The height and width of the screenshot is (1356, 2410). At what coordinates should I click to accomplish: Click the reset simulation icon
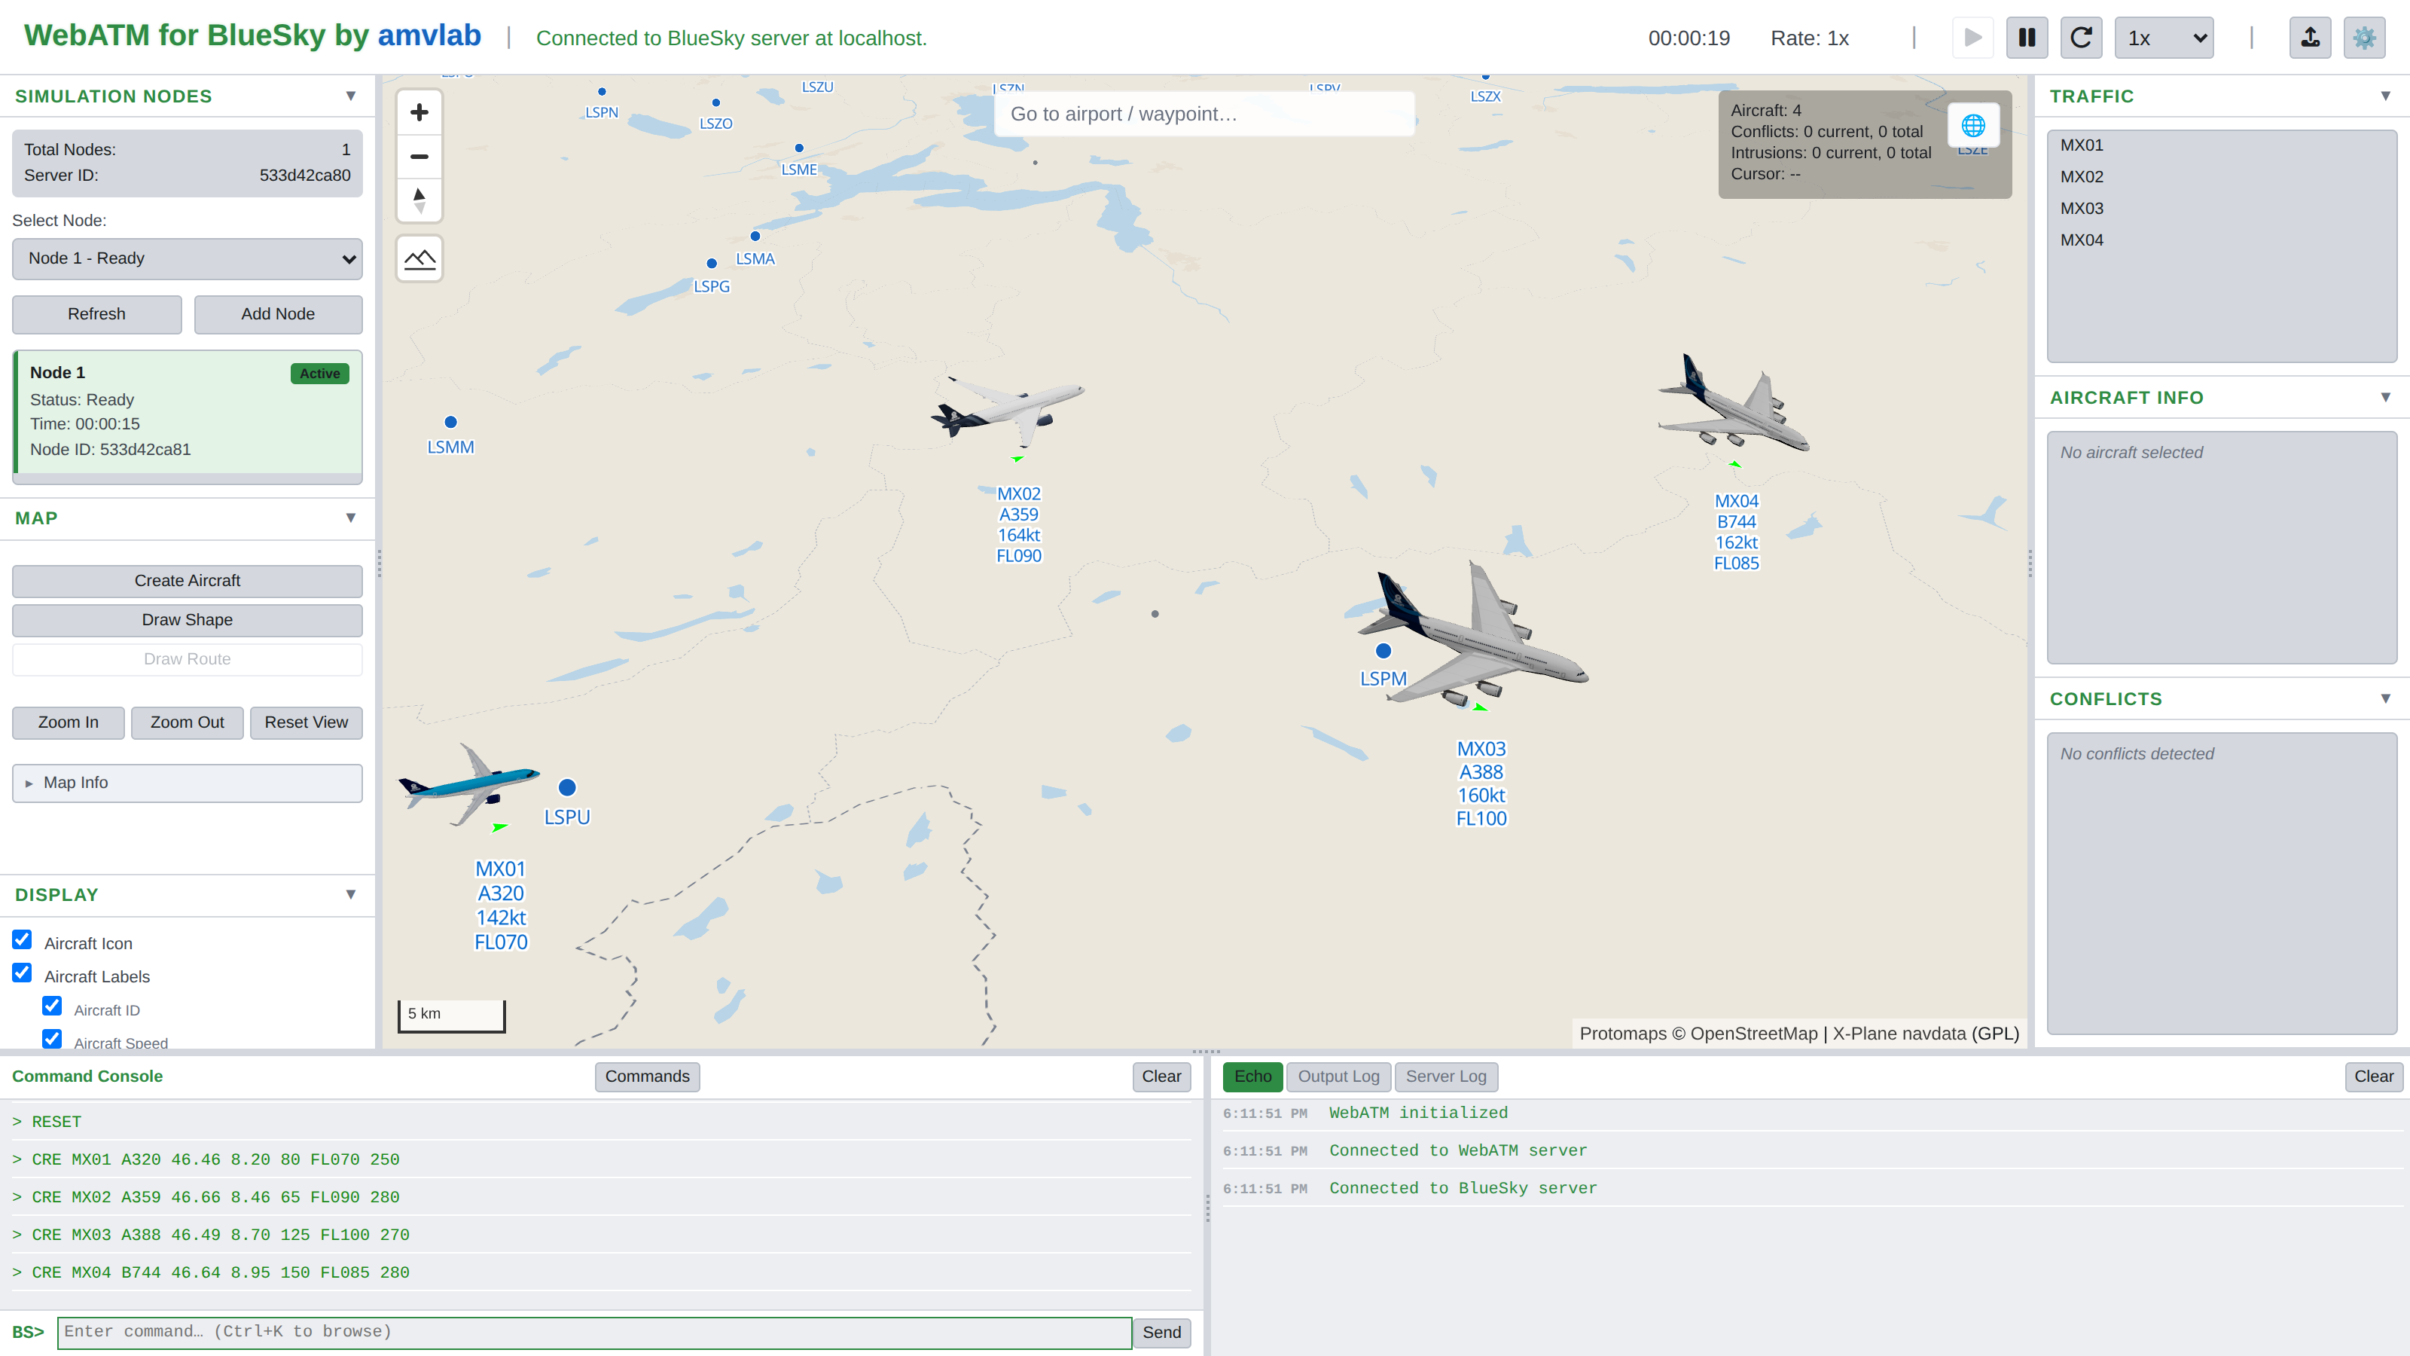coord(2081,38)
